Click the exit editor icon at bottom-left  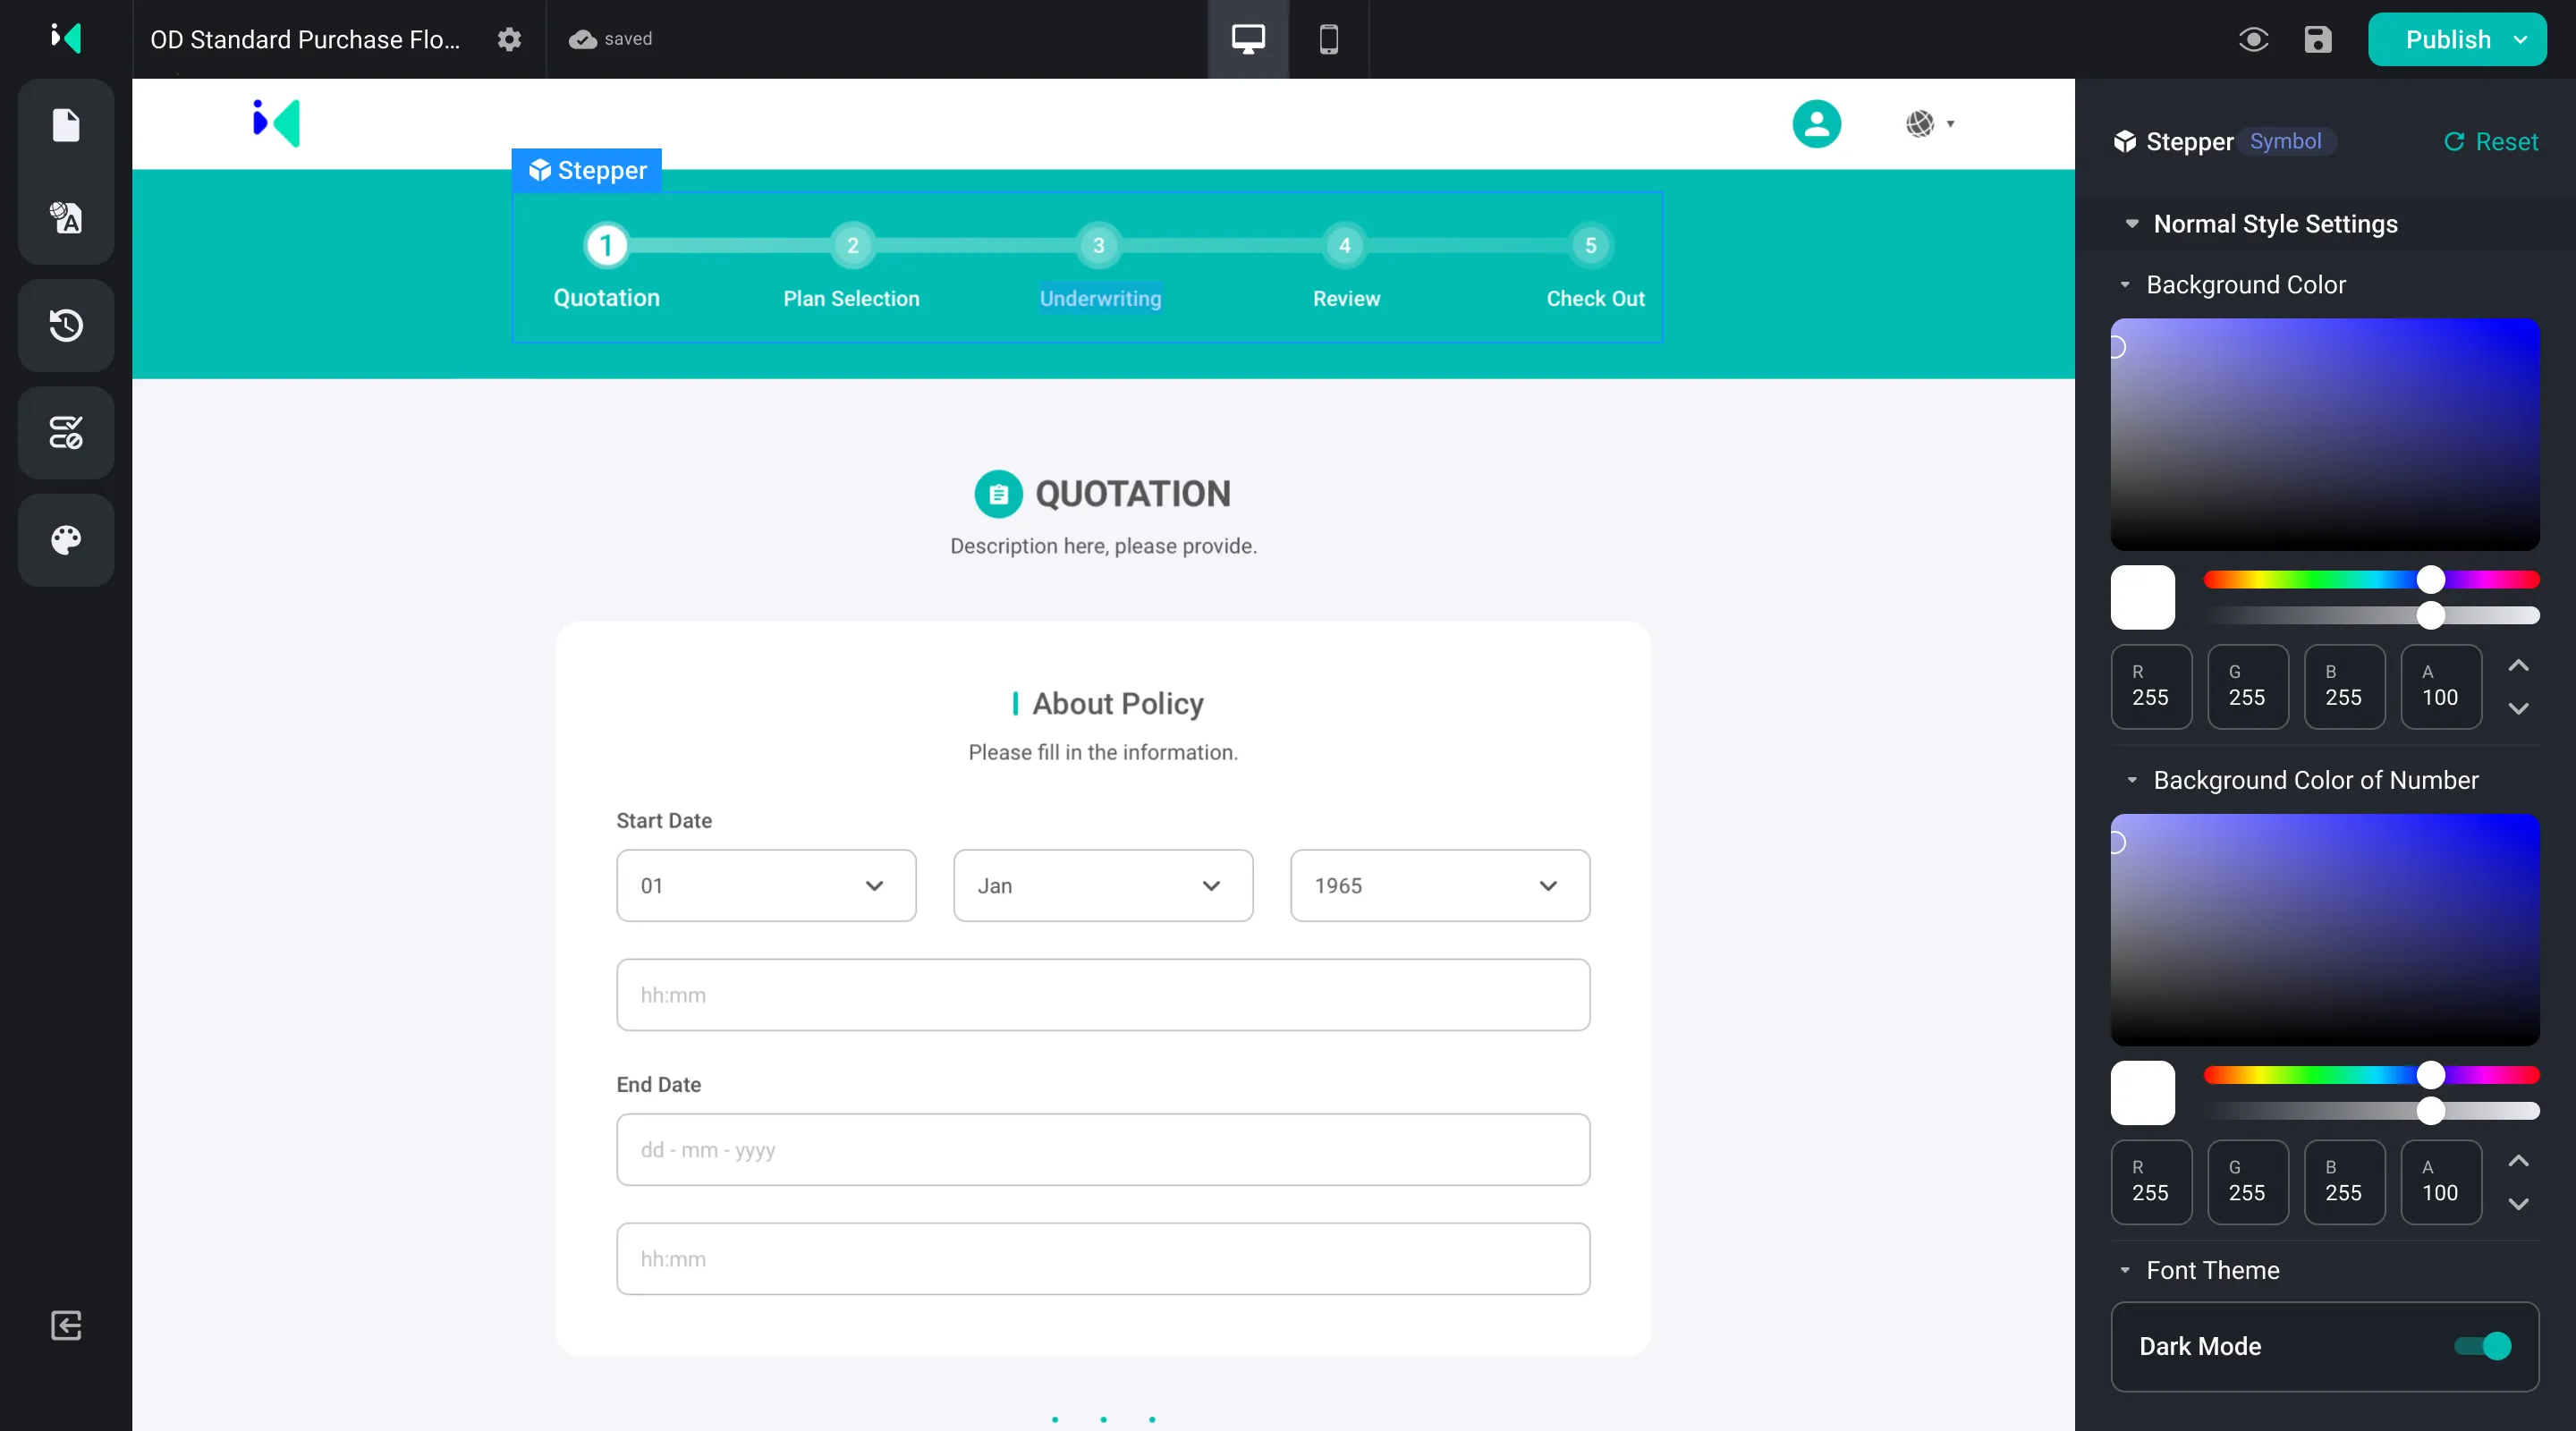66,1325
